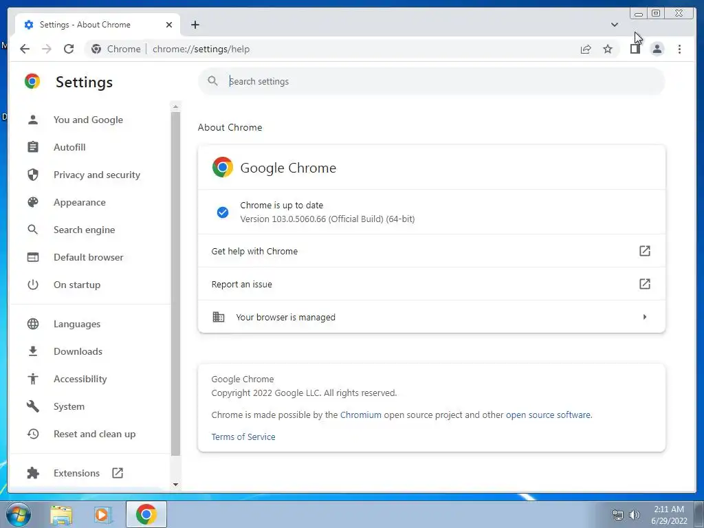
Task: Open File Explorer from the taskbar
Action: (x=61, y=514)
